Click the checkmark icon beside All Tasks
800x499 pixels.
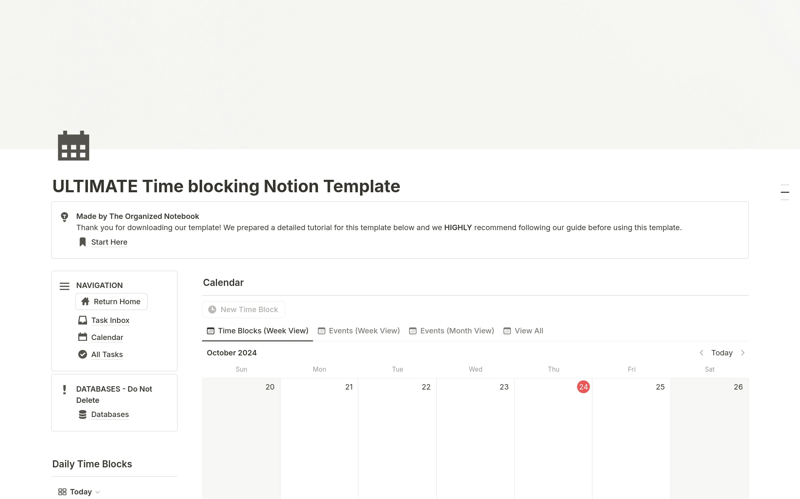pos(82,354)
